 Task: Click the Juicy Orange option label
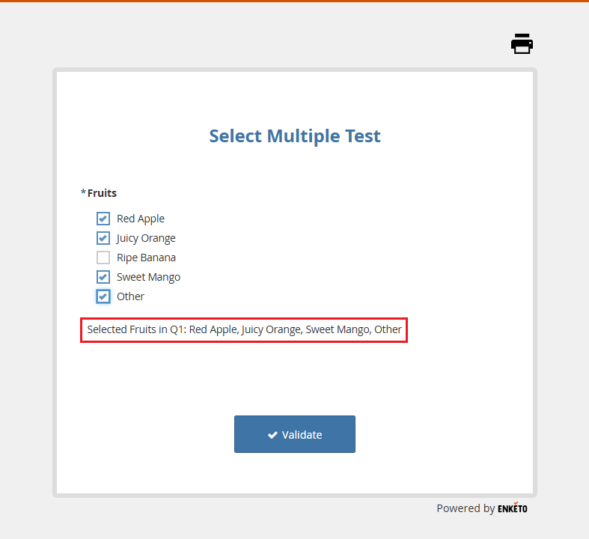tap(146, 238)
